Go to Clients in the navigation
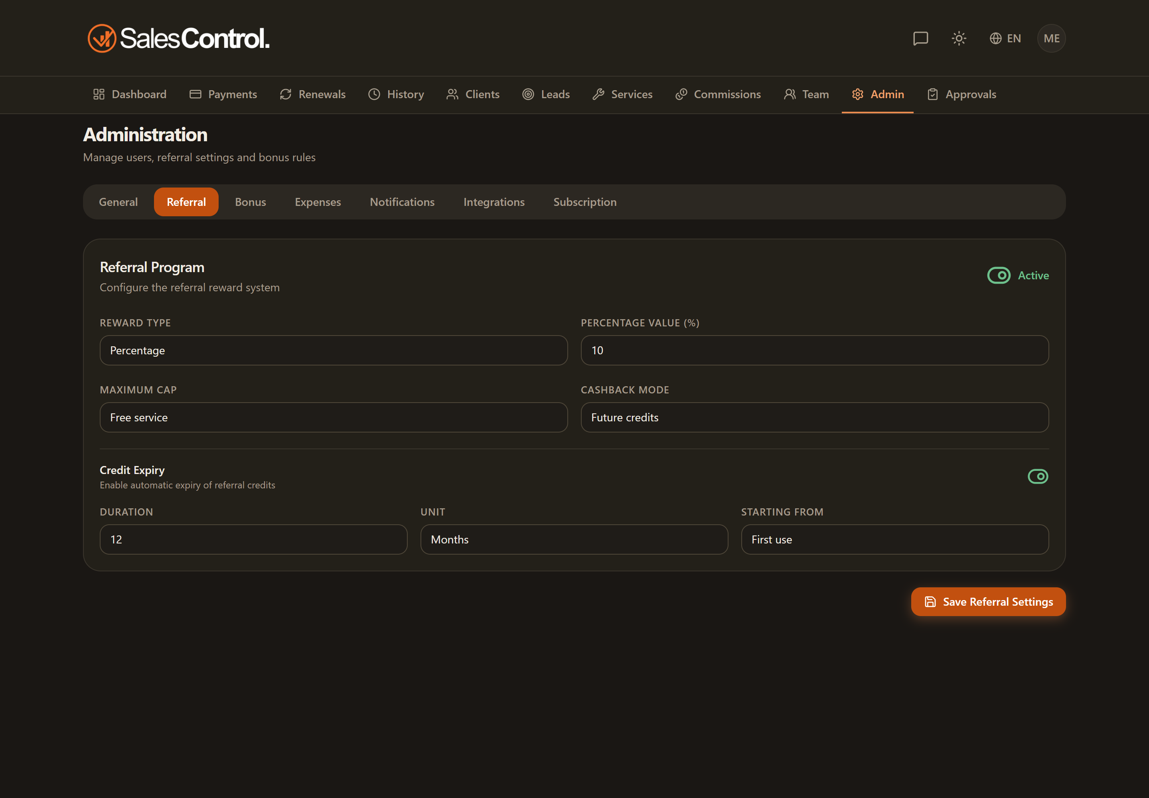This screenshot has width=1149, height=798. pos(473,94)
